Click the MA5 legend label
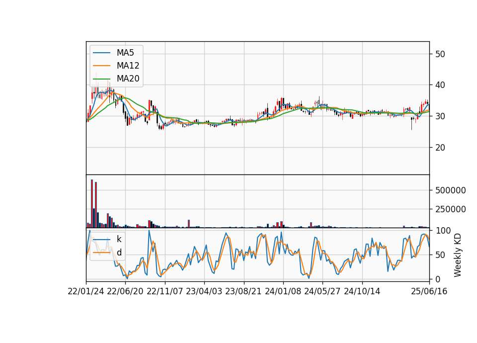The image size is (477, 343). pos(125,53)
